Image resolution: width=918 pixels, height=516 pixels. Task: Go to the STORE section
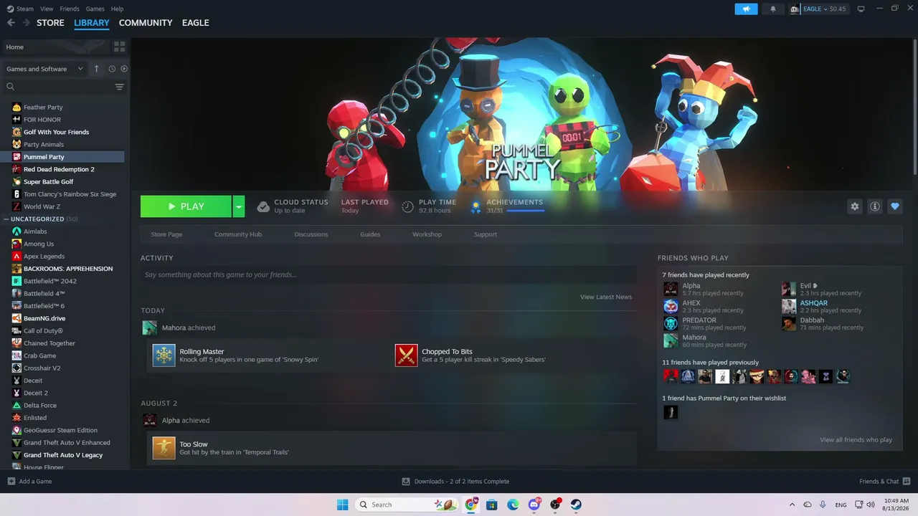(50, 23)
